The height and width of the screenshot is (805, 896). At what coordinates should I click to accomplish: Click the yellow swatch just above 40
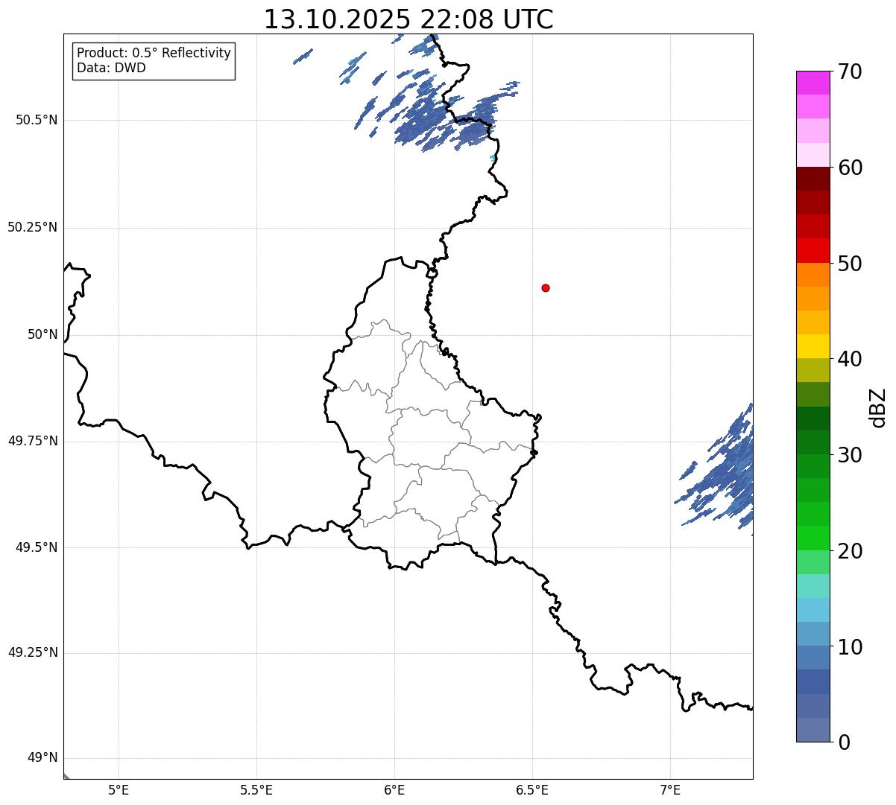(x=813, y=346)
